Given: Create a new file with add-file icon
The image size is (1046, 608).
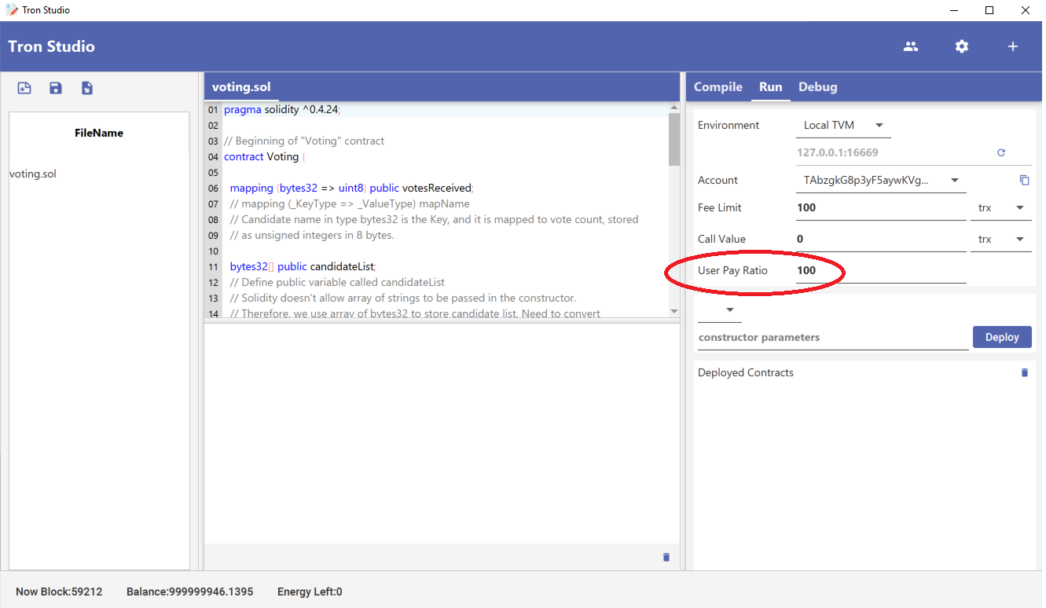Looking at the screenshot, I should [x=24, y=88].
